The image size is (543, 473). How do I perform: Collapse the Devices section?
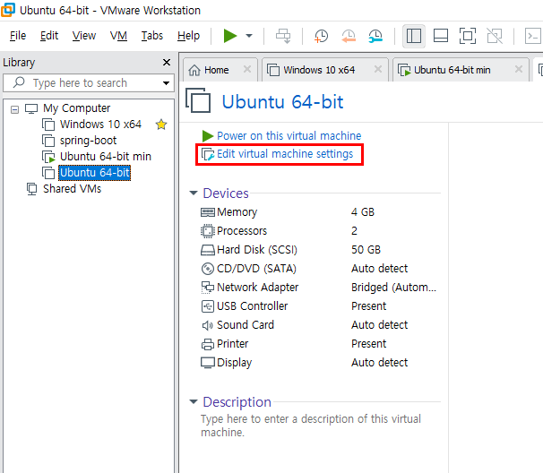194,193
